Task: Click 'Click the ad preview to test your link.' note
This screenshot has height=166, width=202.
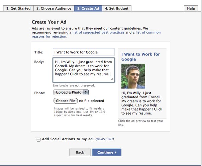Action: [141, 123]
